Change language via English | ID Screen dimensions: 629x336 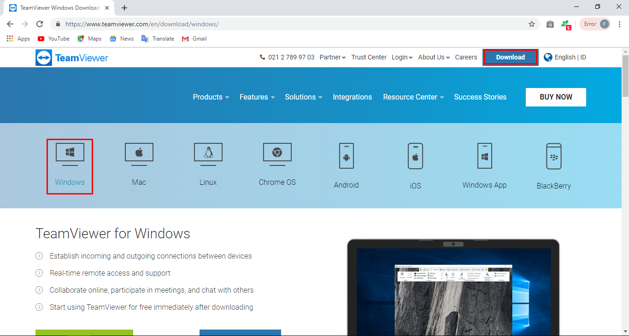570,57
